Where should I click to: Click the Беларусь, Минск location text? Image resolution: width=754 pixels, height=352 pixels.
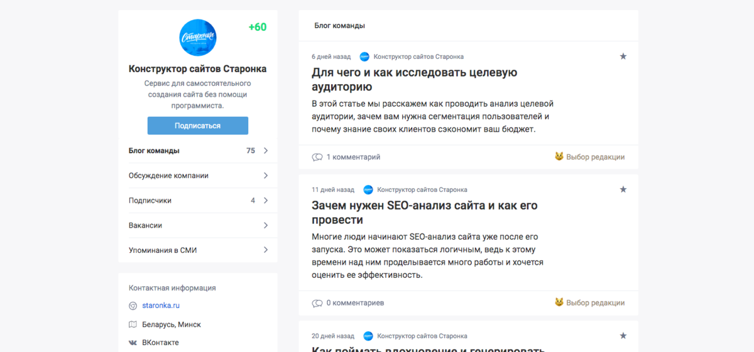(x=172, y=325)
